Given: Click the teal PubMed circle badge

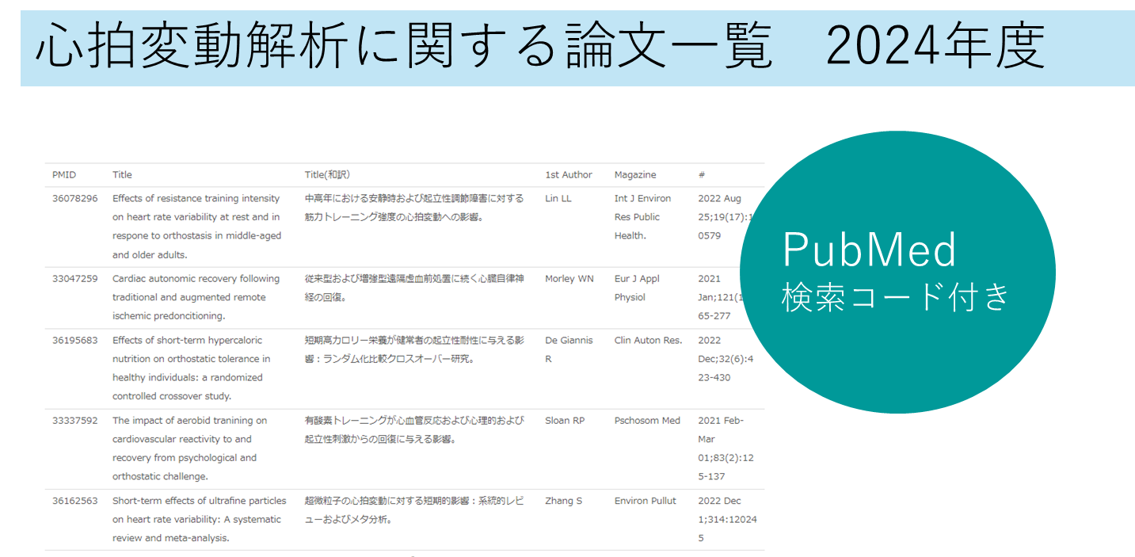Looking at the screenshot, I should pyautogui.click(x=897, y=272).
